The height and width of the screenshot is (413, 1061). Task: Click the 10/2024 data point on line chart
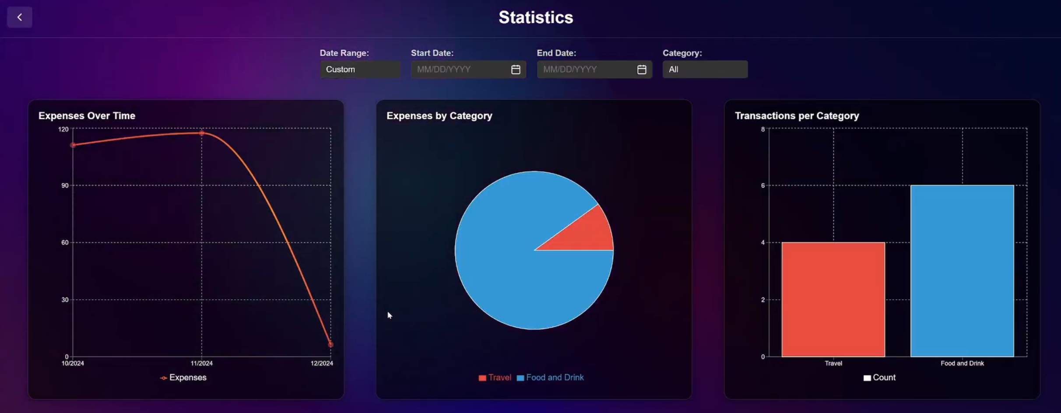coord(73,145)
